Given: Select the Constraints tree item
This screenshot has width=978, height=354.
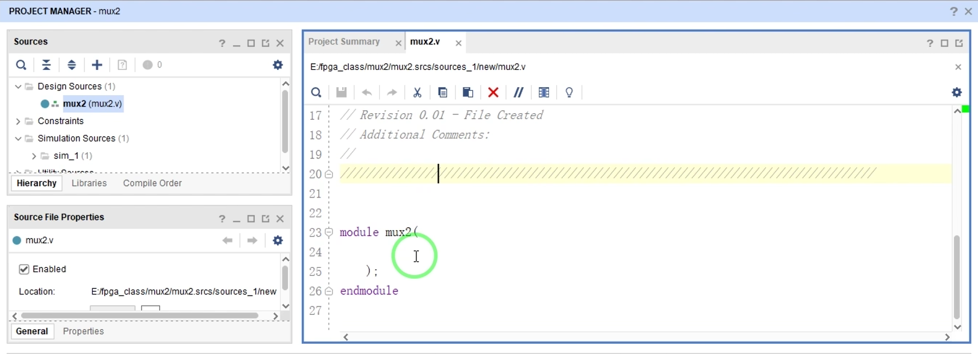Looking at the screenshot, I should (60, 121).
